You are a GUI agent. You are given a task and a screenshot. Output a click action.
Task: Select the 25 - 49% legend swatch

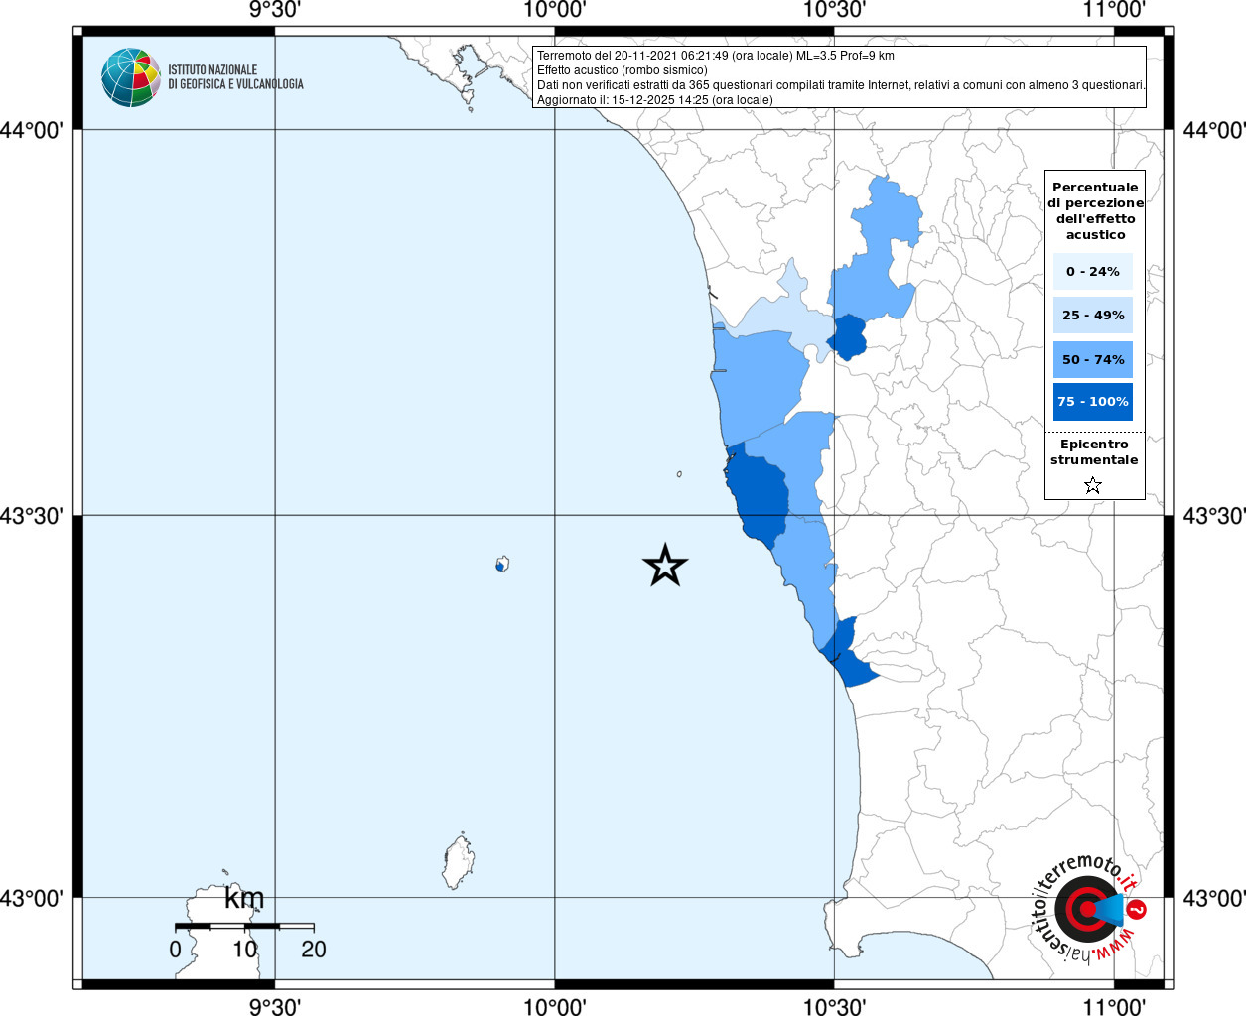[x=1093, y=316]
